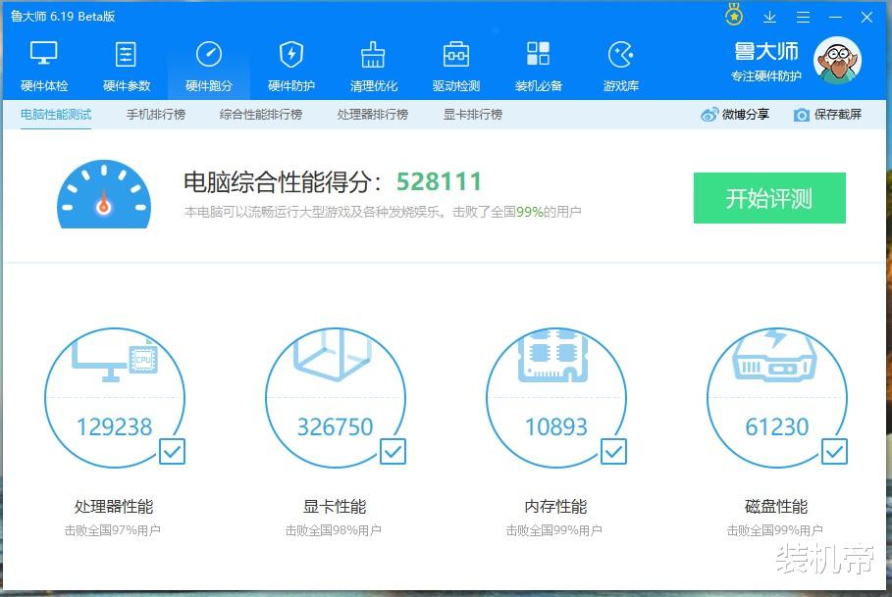The height and width of the screenshot is (597, 892).
Task: Click the gold medal badge icon
Action: 734,16
